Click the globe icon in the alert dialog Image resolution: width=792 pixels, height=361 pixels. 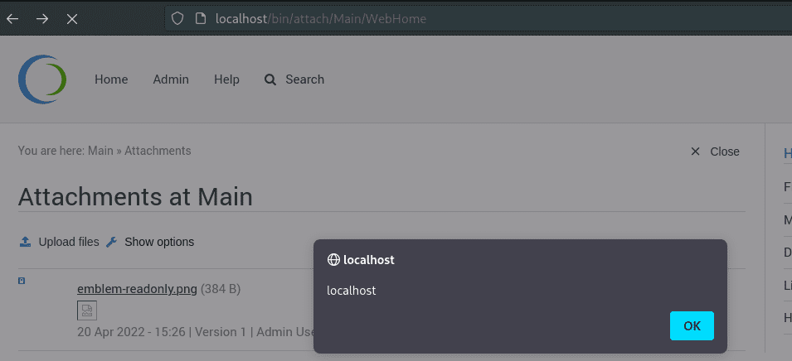coord(333,260)
